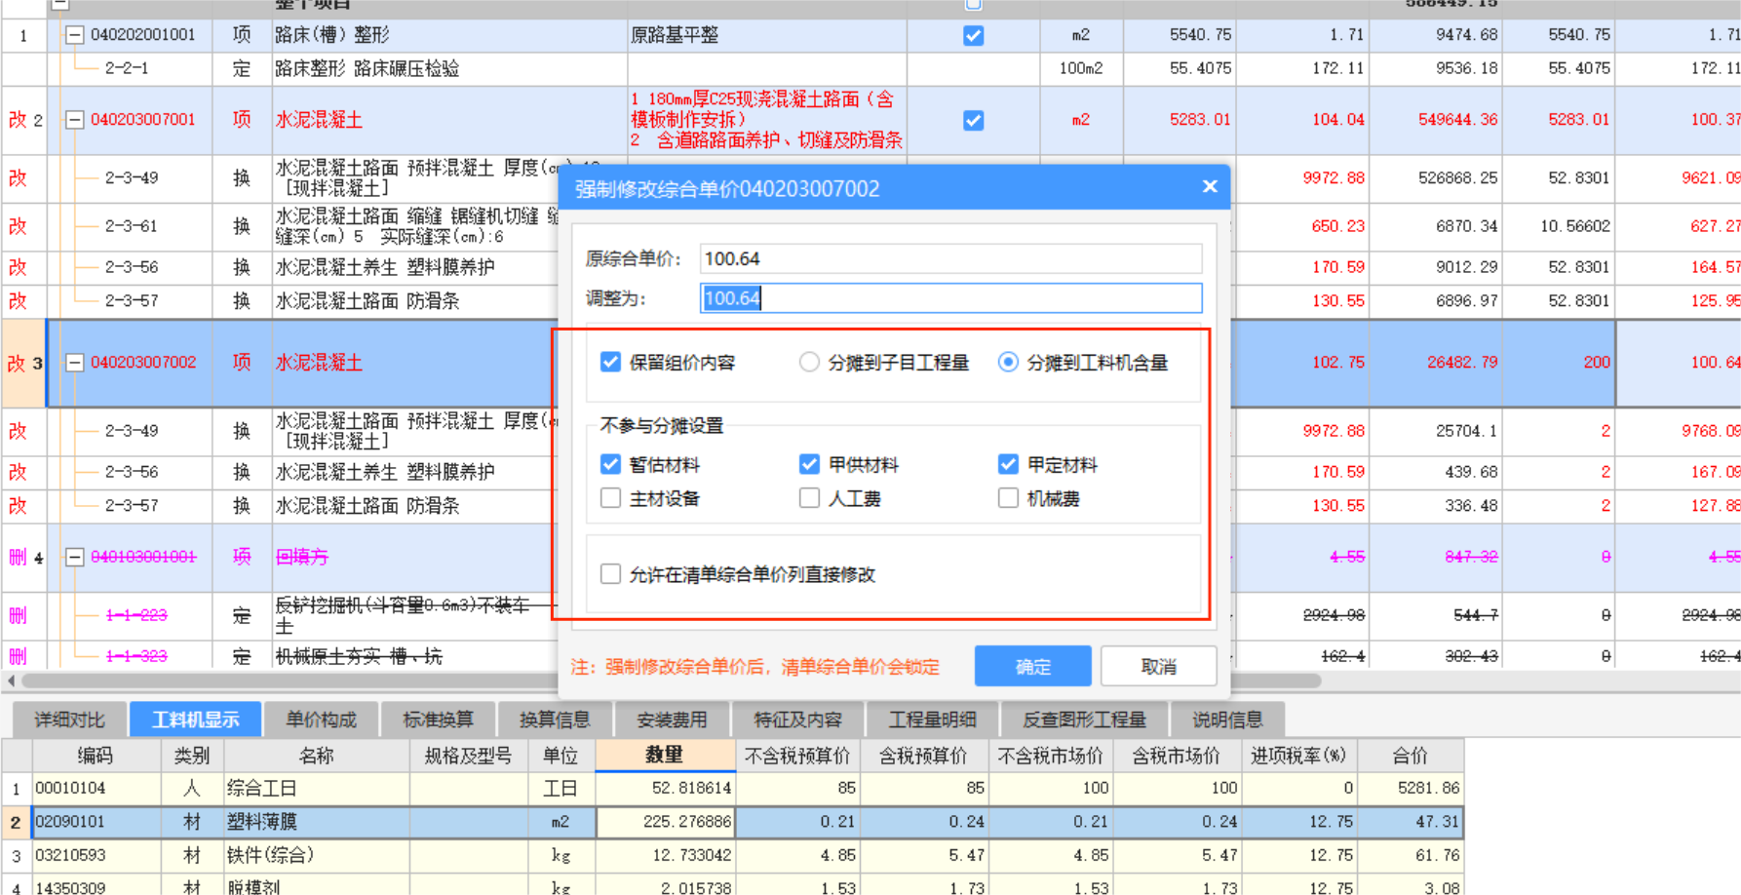Click code cell 00010104
This screenshot has width=1741, height=895.
pos(96,788)
